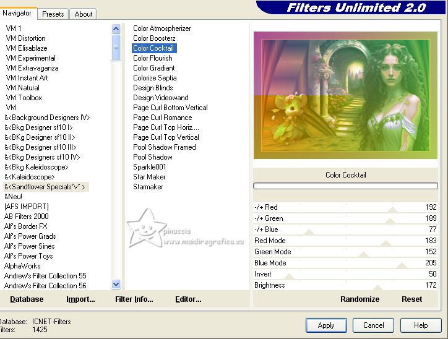Screen dimensions: 448x339
Task: Randomize the filter settings
Action: 360,299
